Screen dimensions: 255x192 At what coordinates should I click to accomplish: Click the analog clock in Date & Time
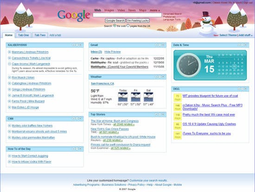click(189, 65)
